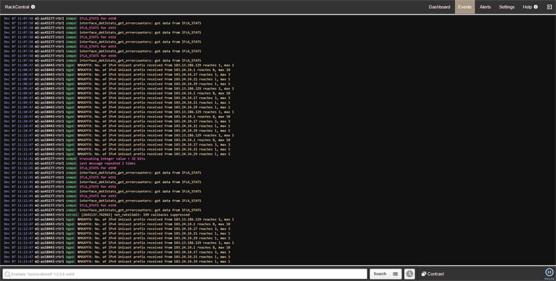Click the magnifier icon in search box
Screen dimensions: 556x281
click(7, 274)
